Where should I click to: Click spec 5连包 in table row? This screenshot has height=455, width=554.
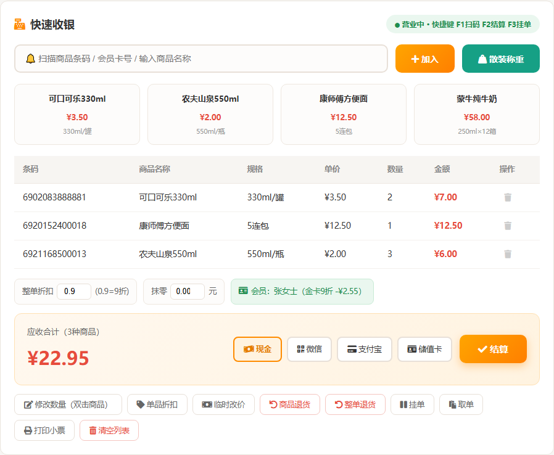tap(258, 226)
